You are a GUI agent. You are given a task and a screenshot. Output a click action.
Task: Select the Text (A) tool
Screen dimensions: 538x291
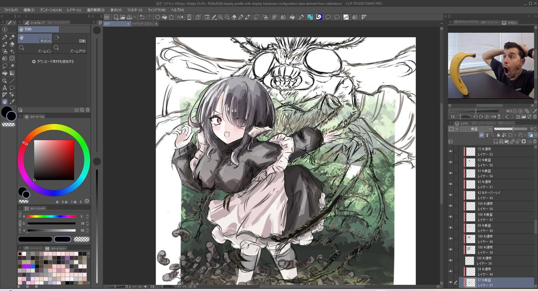point(4,88)
